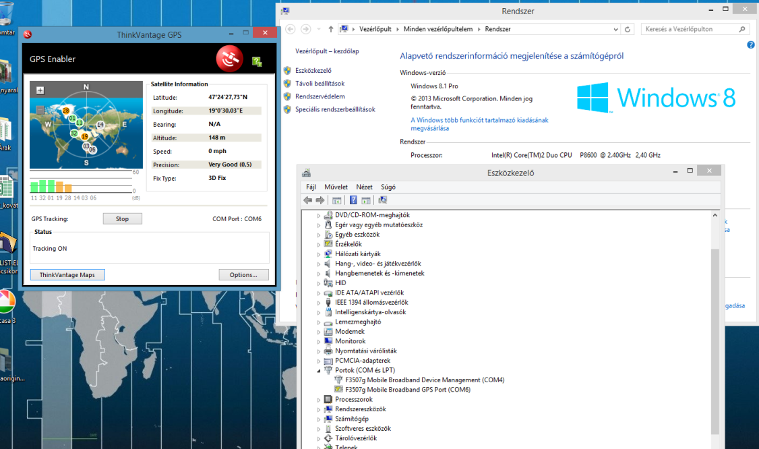Click Minden vezérlőpultelem in breadcrumb
This screenshot has width=759, height=449.
(438, 29)
